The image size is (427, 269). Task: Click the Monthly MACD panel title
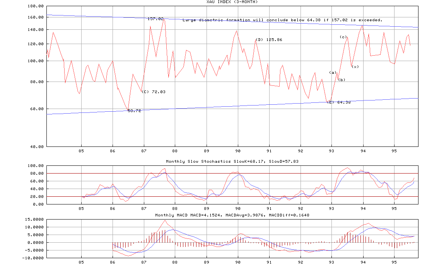point(232,215)
